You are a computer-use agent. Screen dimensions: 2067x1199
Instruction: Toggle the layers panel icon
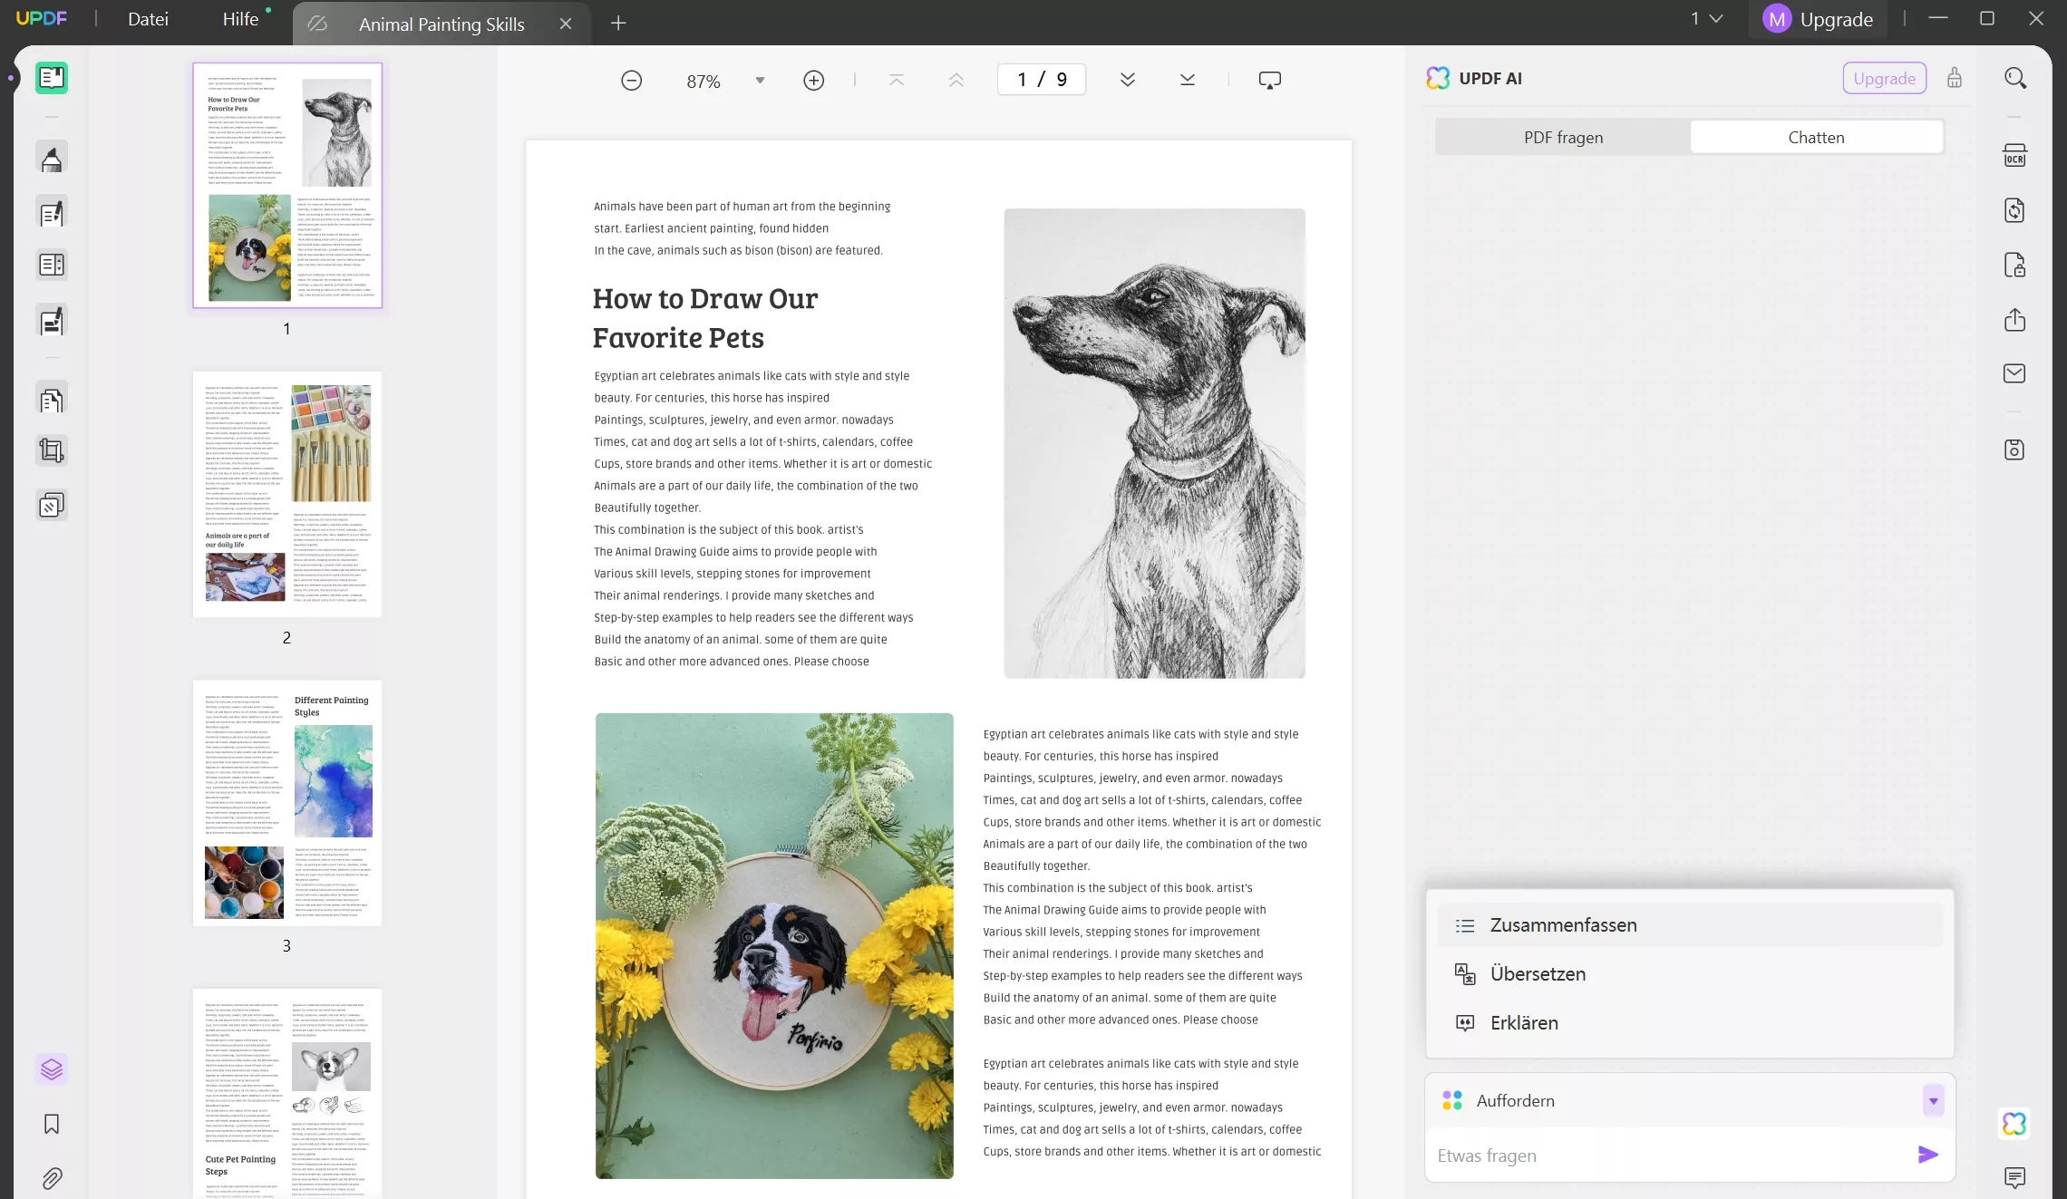[x=52, y=1069]
